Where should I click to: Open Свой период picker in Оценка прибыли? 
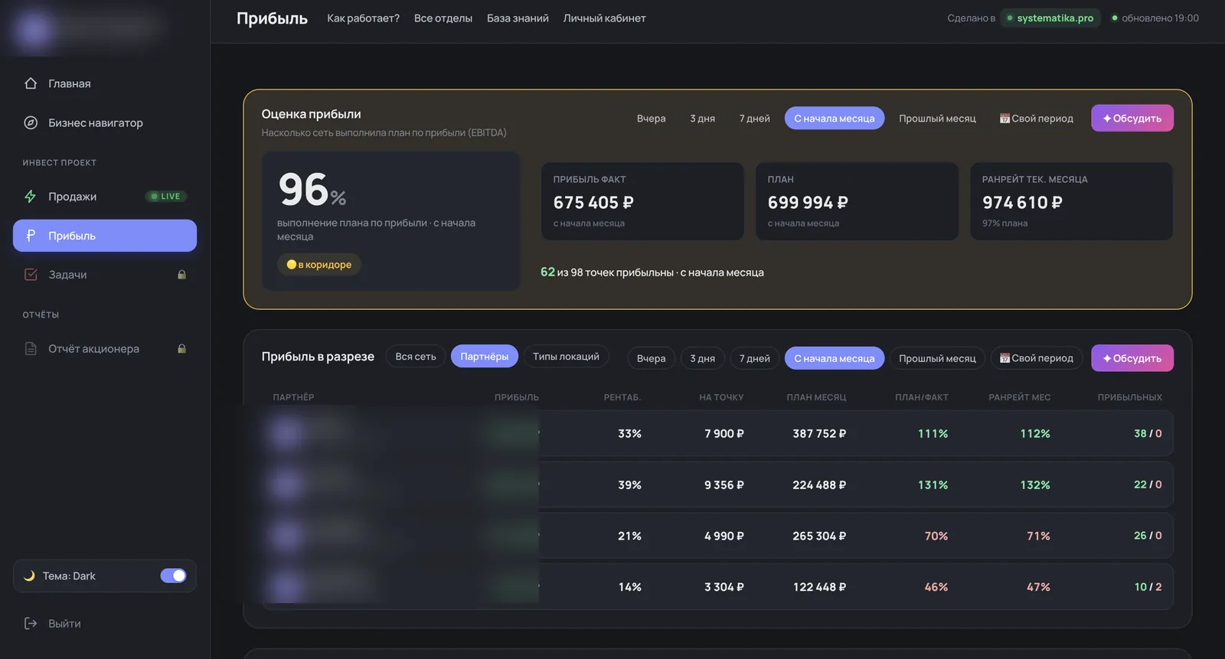tap(1037, 119)
